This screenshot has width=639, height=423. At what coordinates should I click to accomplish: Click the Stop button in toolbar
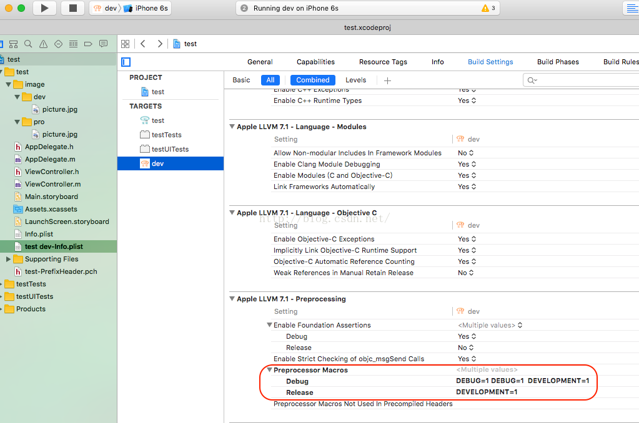(72, 8)
